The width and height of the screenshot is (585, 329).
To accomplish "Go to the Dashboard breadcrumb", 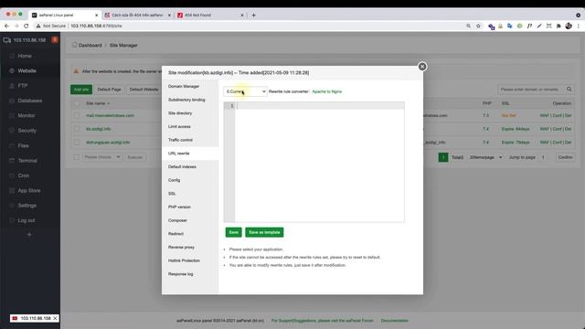I will [90, 45].
